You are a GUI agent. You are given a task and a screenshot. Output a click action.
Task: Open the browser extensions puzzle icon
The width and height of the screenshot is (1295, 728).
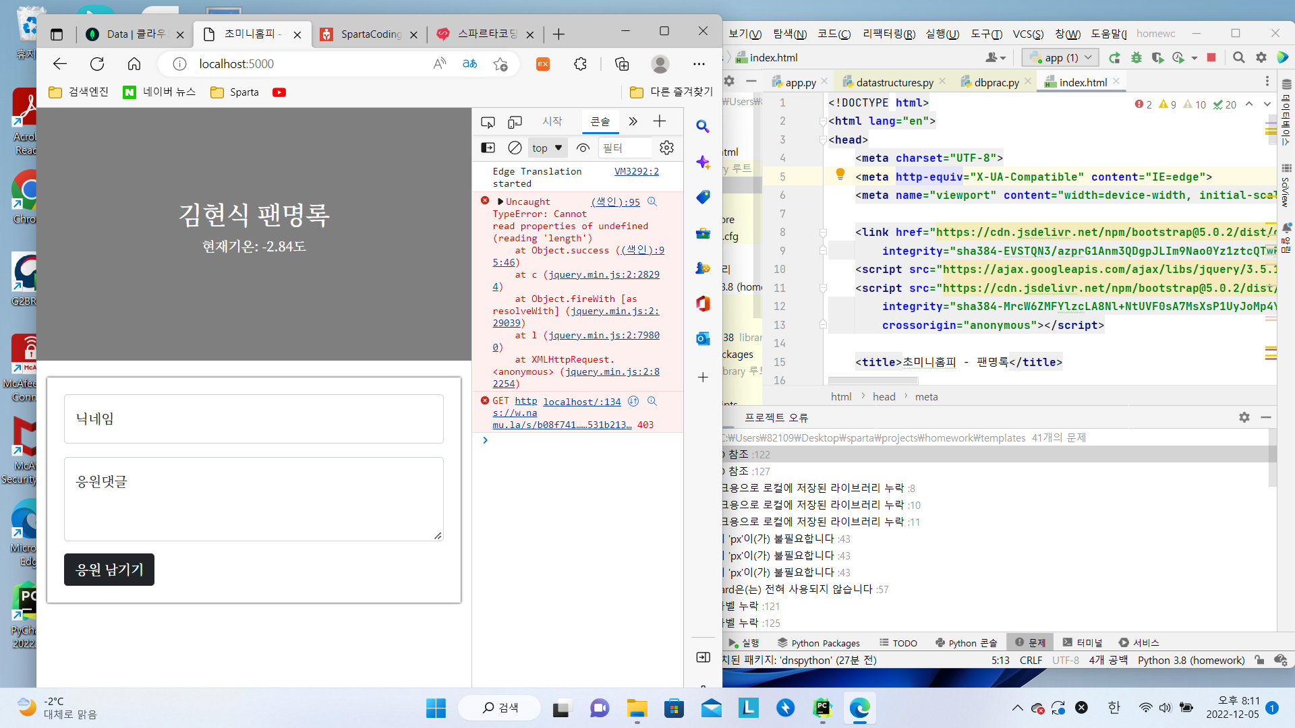[x=580, y=64]
